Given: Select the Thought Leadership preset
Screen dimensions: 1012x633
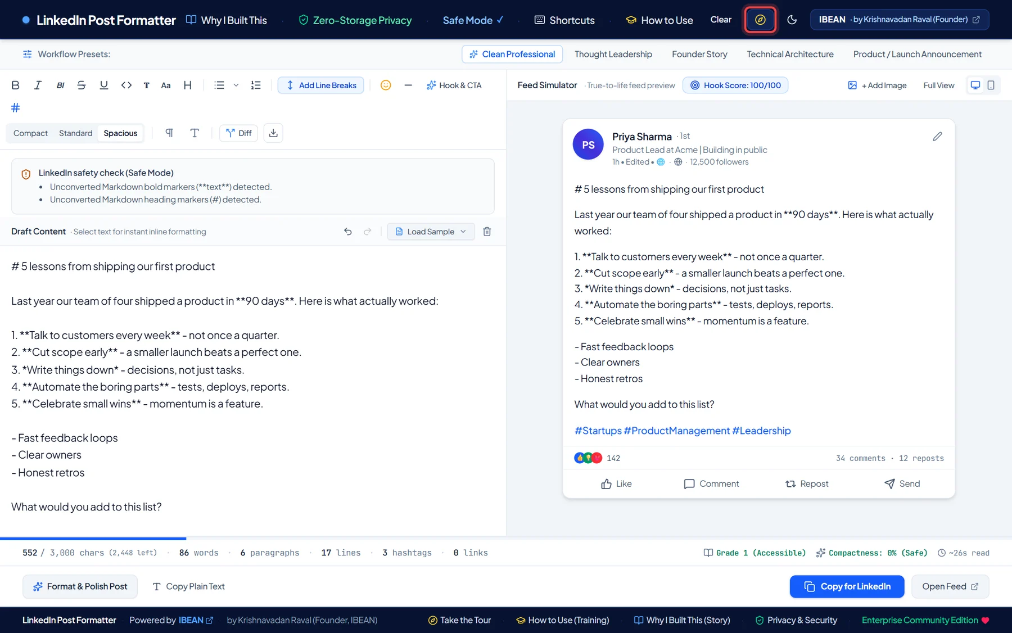Looking at the screenshot, I should pos(613,55).
